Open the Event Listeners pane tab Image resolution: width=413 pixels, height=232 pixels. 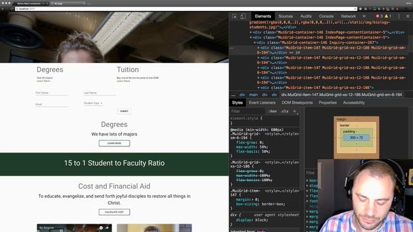(262, 102)
